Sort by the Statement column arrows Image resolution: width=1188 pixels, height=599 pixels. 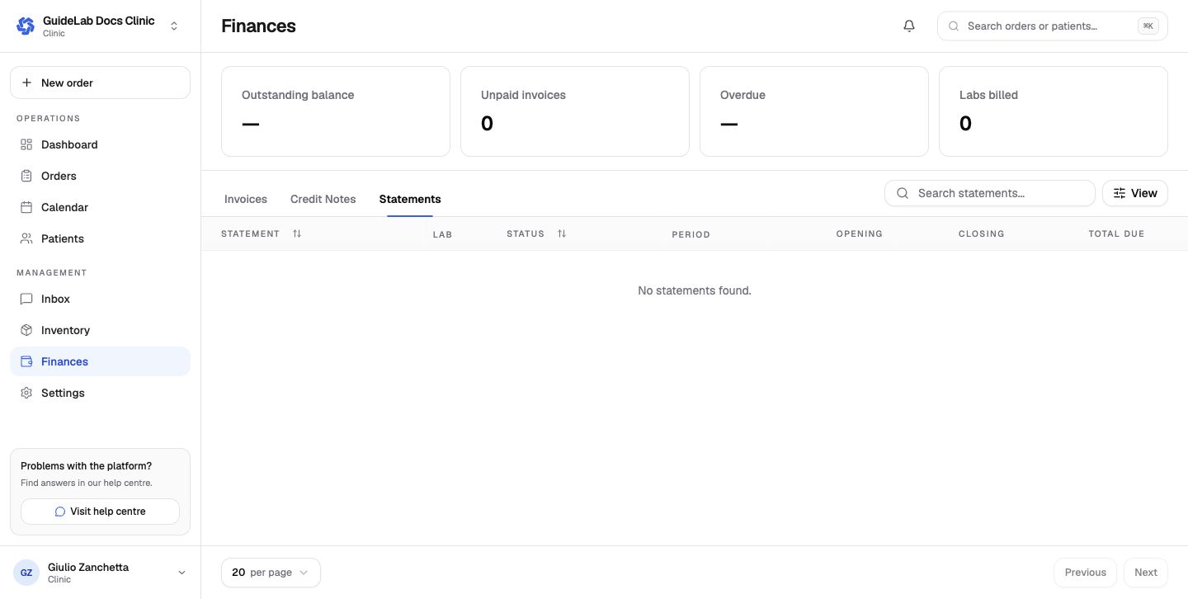(297, 233)
